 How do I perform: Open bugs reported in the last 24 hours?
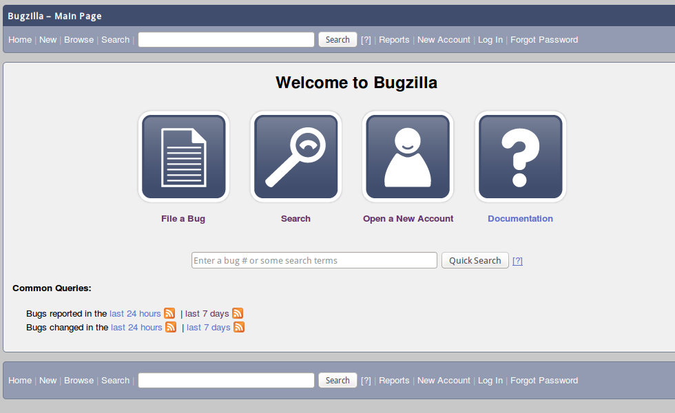point(135,314)
